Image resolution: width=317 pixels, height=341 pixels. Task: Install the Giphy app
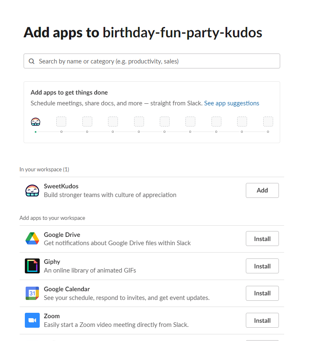262,266
